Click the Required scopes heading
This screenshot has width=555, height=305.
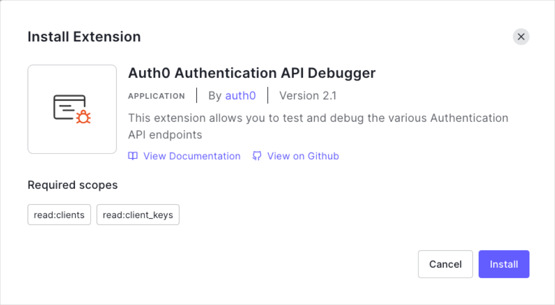click(x=72, y=185)
